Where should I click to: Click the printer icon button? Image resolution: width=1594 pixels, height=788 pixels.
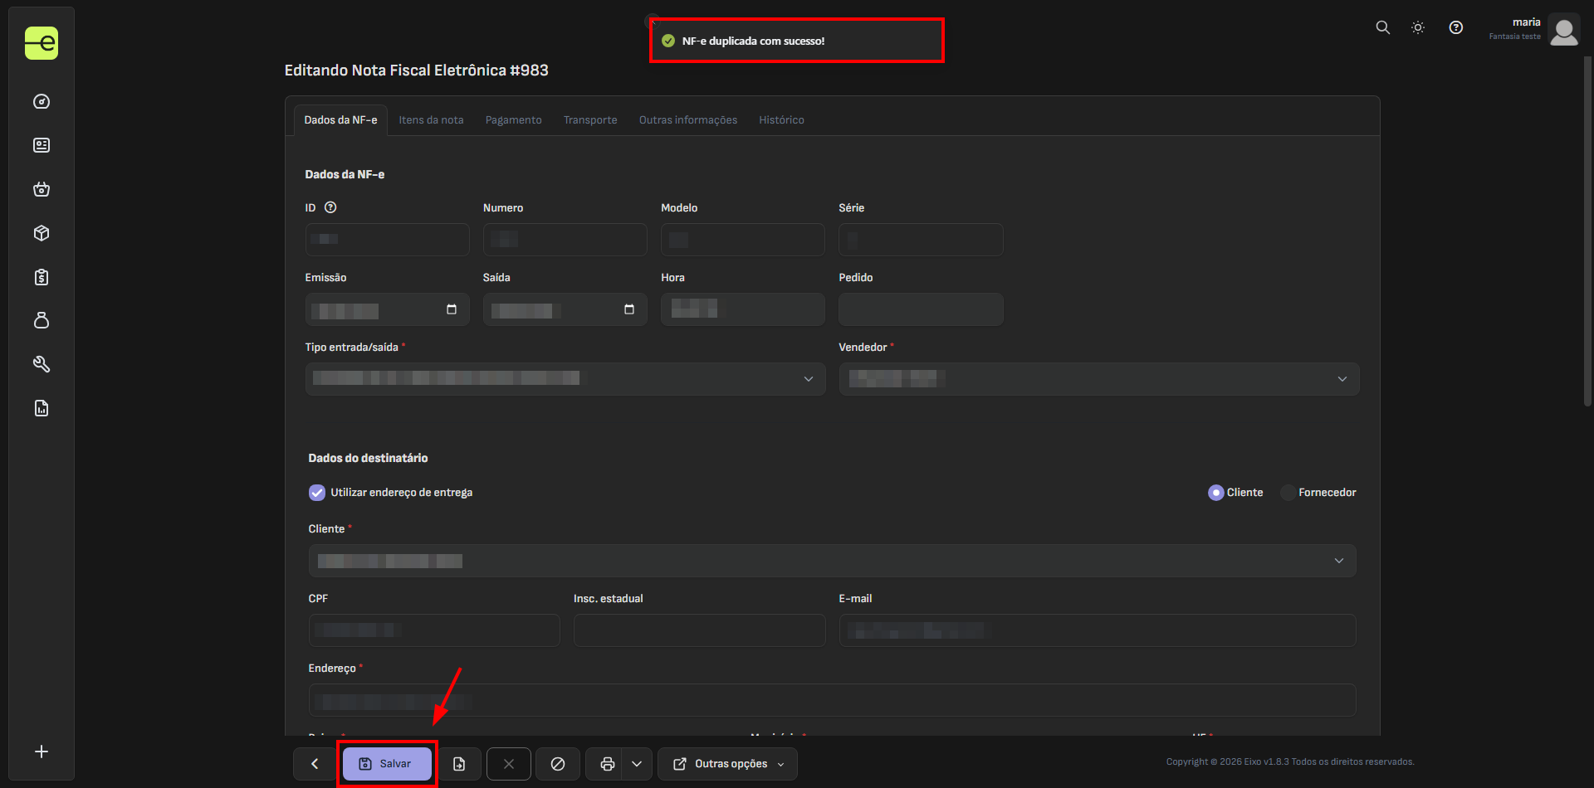[608, 764]
